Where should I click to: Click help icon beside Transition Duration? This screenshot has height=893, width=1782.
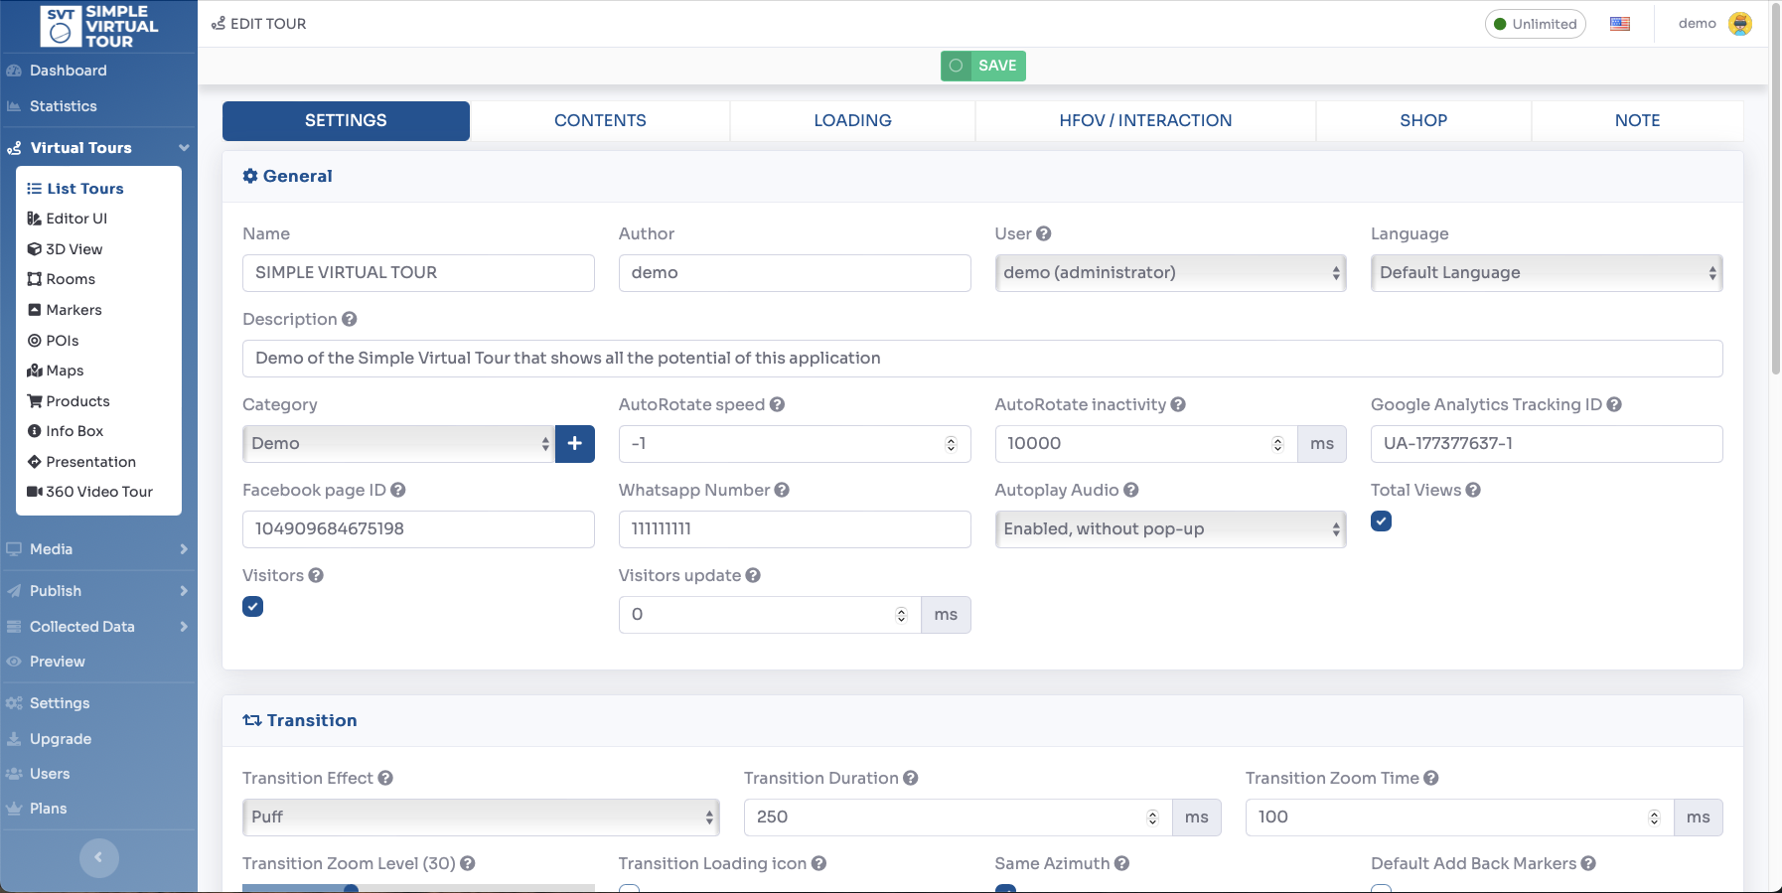[911, 778]
